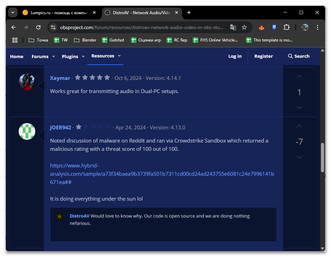The image size is (331, 257).
Task: Upvote Xaymar's review
Action: coord(299,77)
